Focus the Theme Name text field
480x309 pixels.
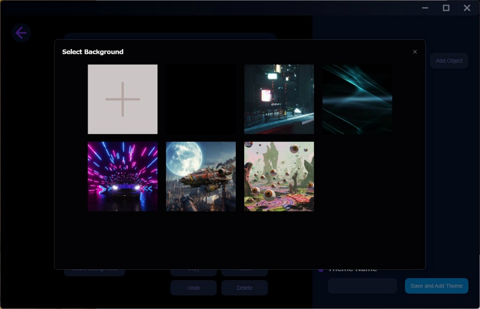[362, 286]
